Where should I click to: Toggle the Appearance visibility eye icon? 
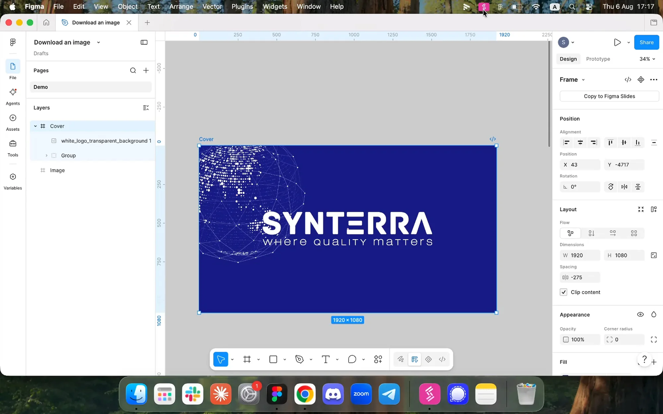coord(640,315)
